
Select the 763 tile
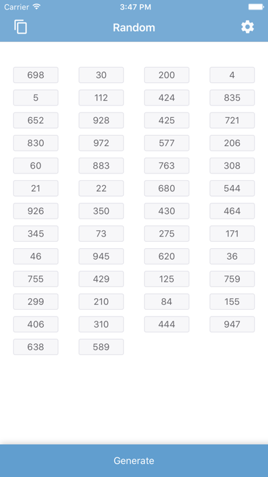pyautogui.click(x=167, y=165)
